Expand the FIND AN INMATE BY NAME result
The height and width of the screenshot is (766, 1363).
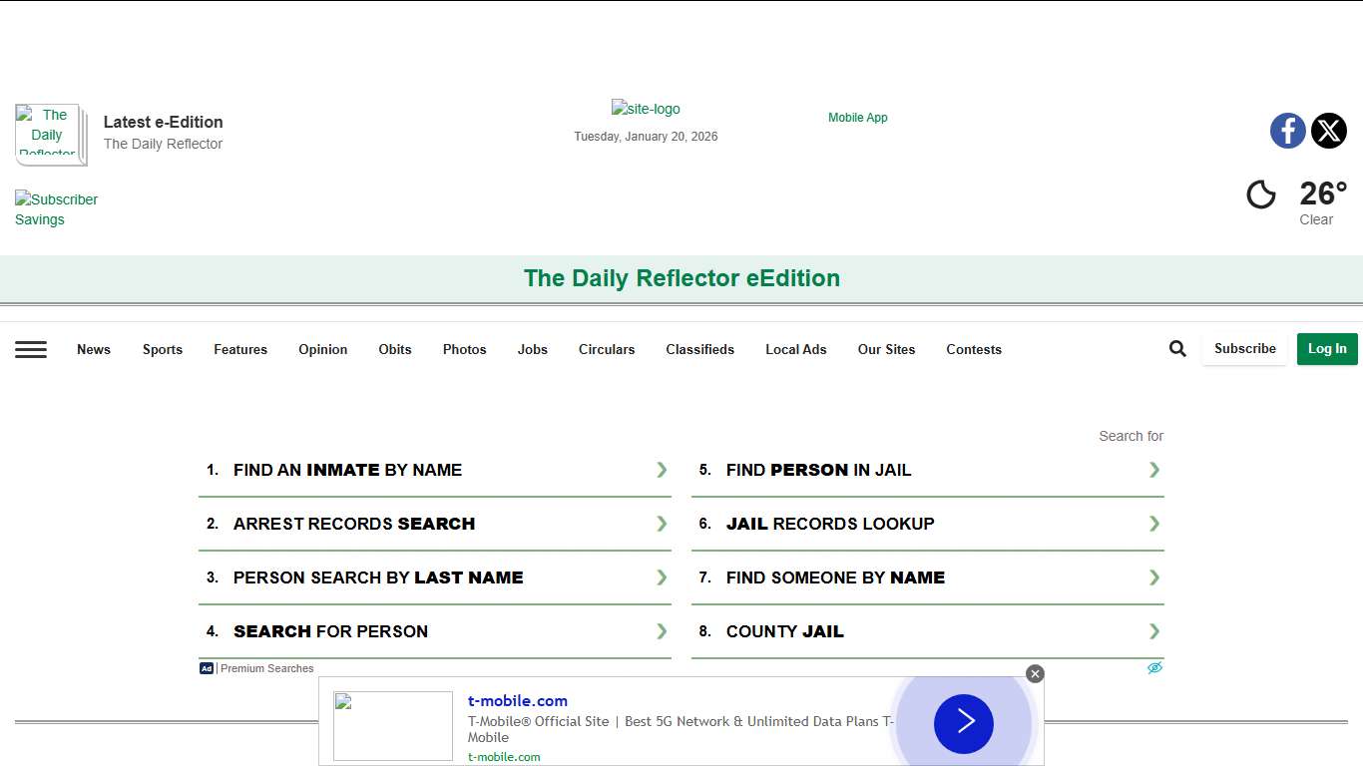pos(662,469)
